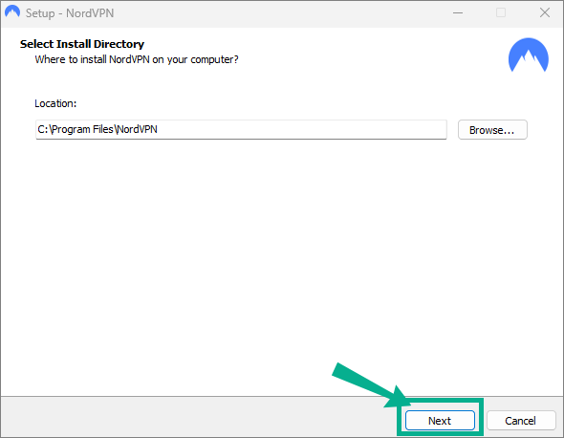
Task: Click the green arrow annotation graphic
Action: point(371,385)
